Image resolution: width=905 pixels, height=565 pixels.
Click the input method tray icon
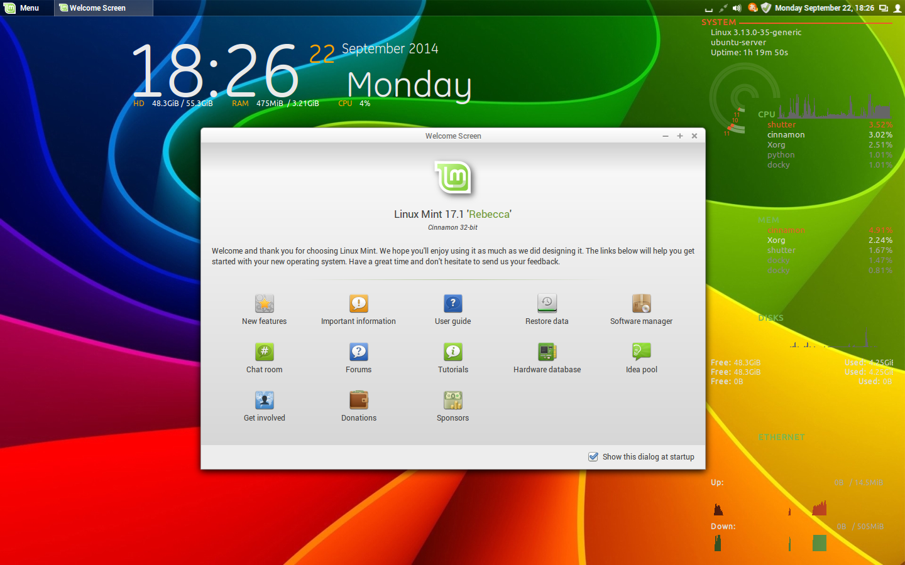click(x=752, y=8)
